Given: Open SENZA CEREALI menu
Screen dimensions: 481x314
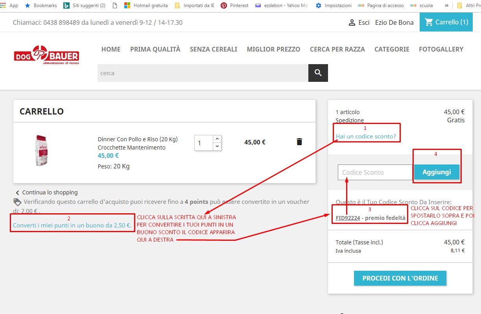Looking at the screenshot, I should pyautogui.click(x=214, y=49).
